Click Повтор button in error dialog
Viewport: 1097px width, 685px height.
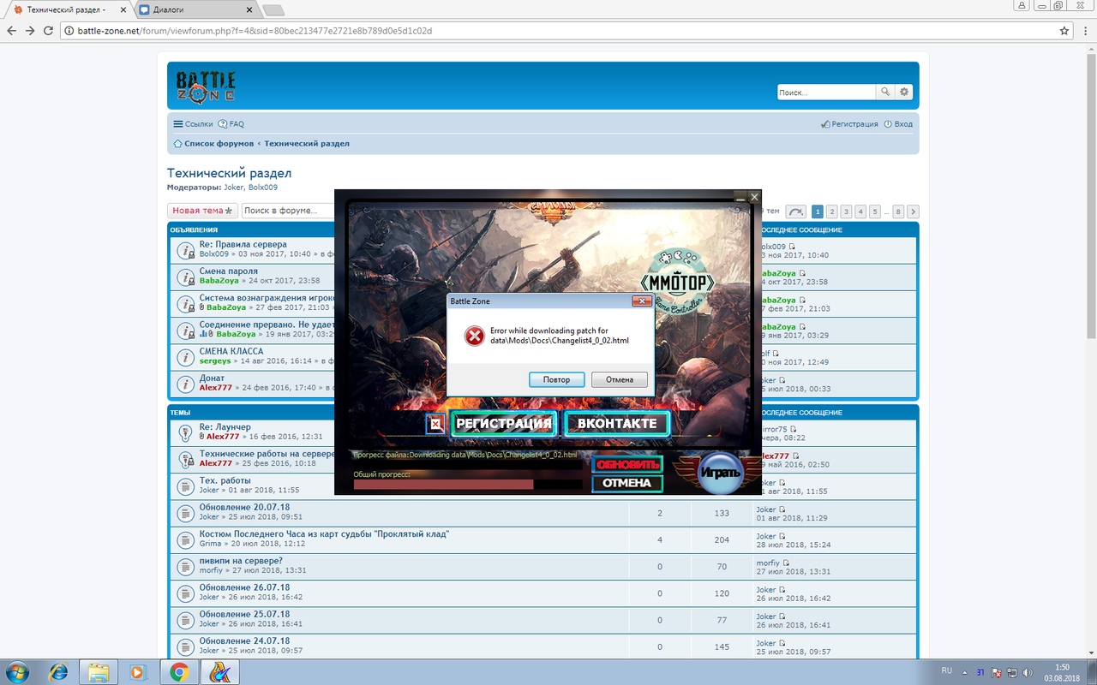tap(556, 379)
